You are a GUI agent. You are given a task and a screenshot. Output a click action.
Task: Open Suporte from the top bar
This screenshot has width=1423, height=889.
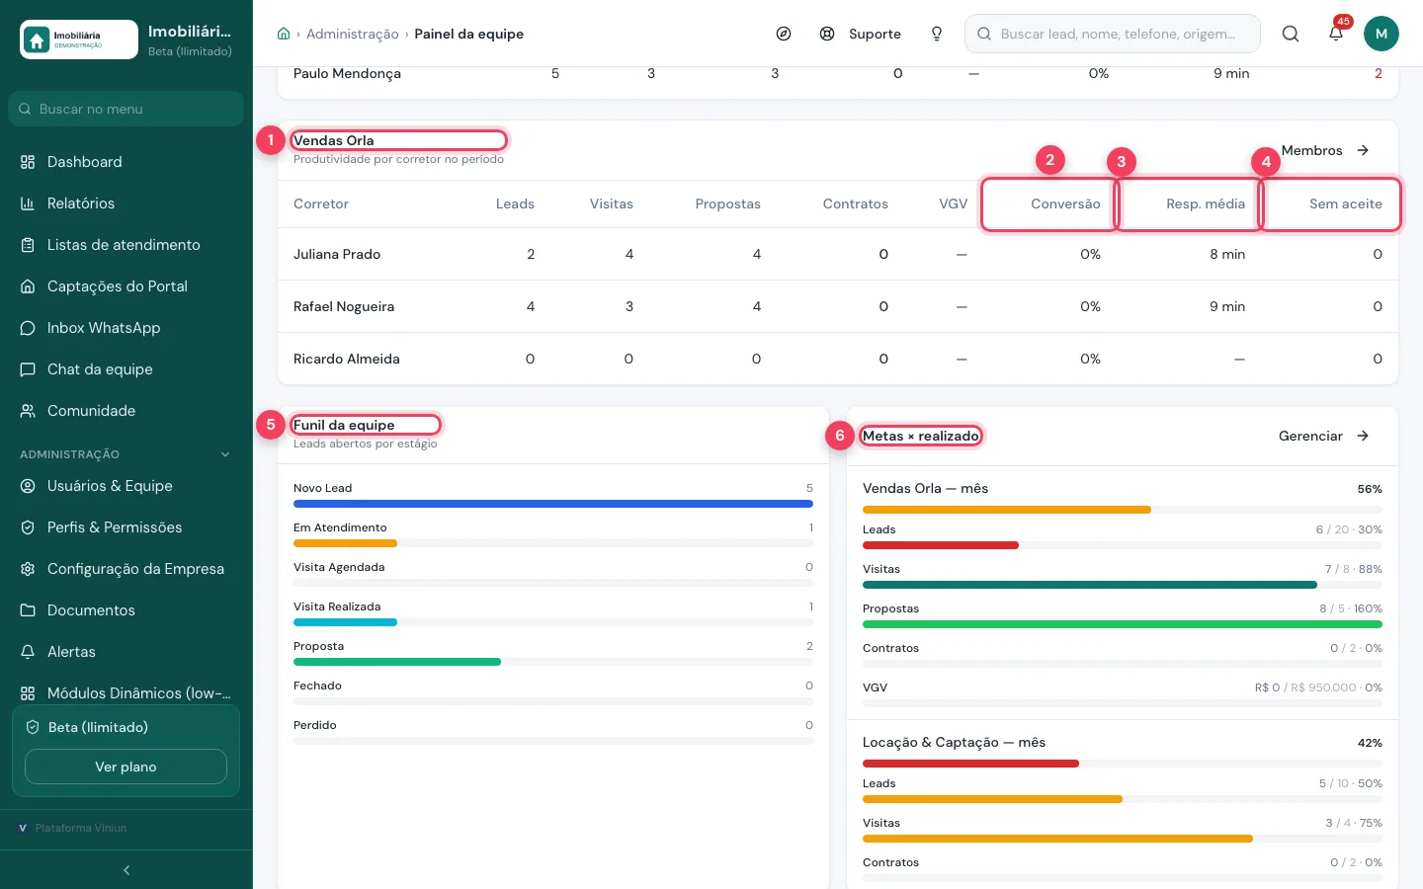click(x=861, y=34)
